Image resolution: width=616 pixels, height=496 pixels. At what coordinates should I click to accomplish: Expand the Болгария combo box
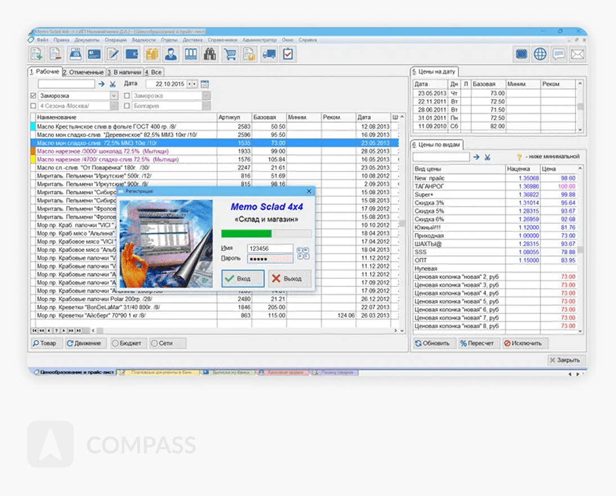click(206, 106)
